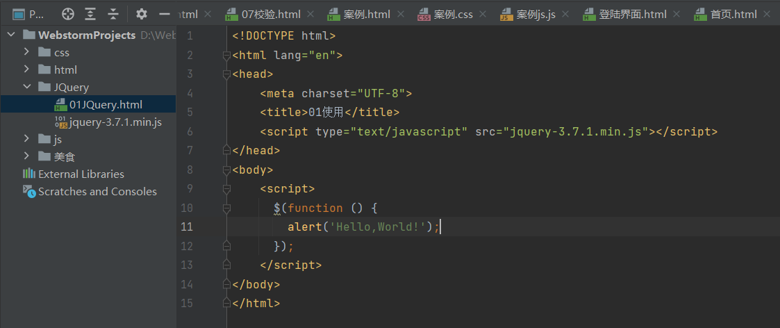Fold the body tag at line 8

(x=227, y=170)
